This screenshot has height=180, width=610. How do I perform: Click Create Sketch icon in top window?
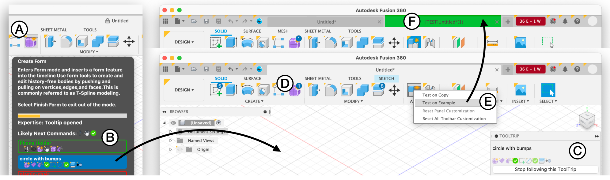pyautogui.click(x=216, y=42)
